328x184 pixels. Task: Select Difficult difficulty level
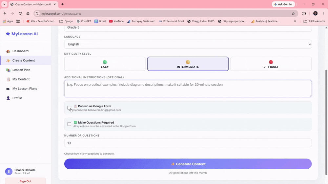[271, 64]
